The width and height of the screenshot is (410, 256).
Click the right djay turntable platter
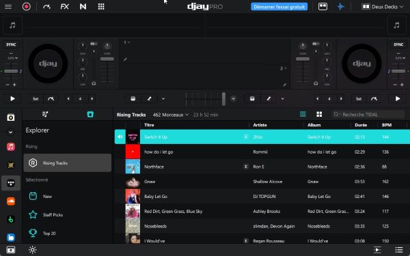[x=361, y=63]
